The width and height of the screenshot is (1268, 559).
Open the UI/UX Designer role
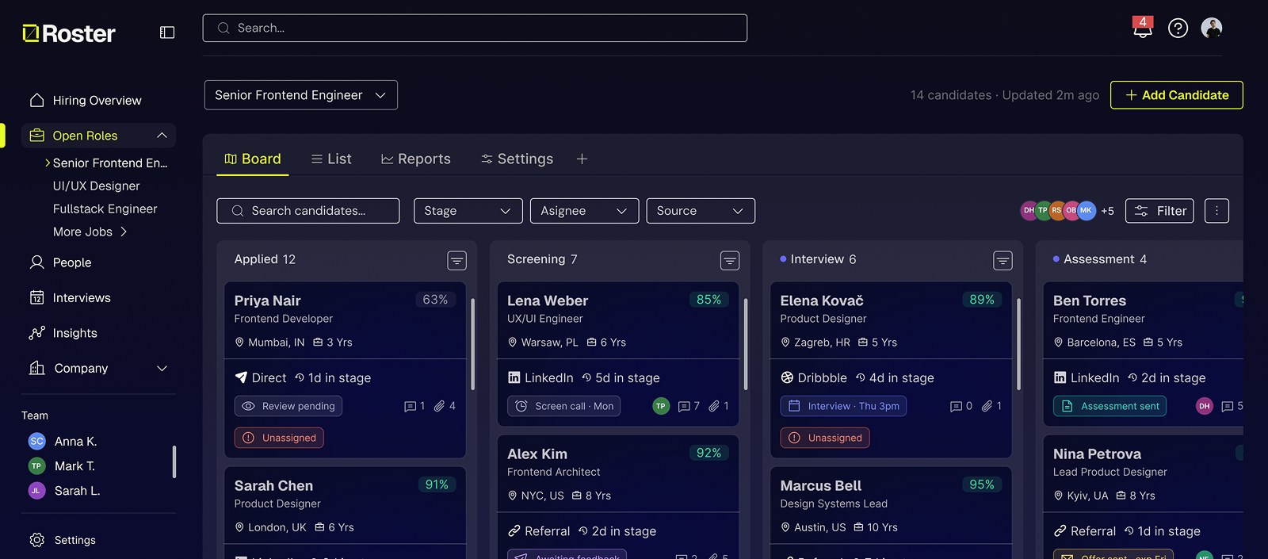click(96, 186)
